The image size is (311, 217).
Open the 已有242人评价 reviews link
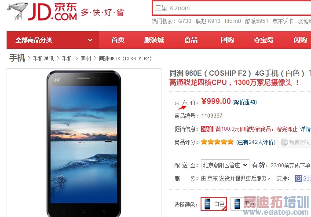point(256,142)
